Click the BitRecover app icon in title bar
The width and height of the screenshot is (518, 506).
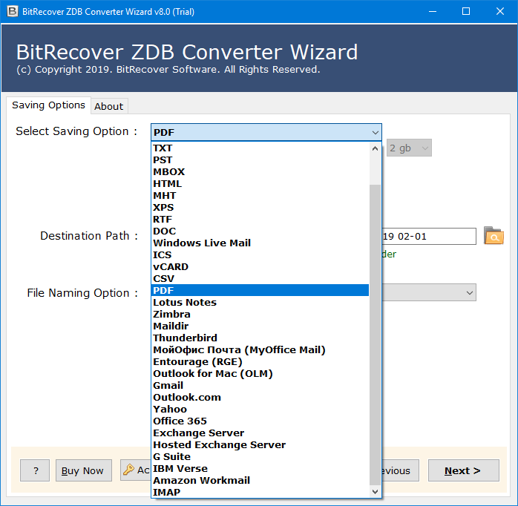[12, 11]
